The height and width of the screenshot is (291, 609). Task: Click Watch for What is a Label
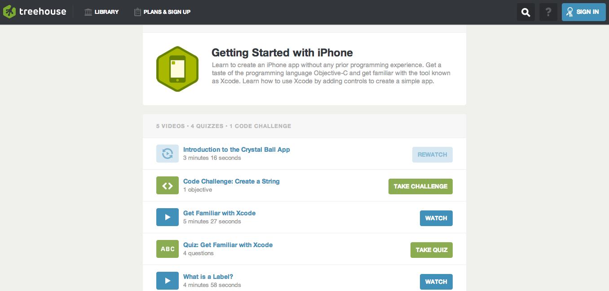point(436,282)
